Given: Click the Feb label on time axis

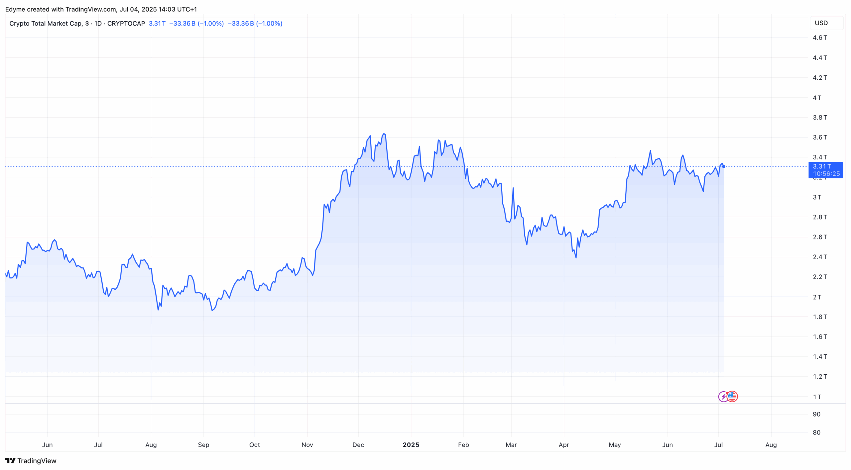Looking at the screenshot, I should [x=463, y=445].
